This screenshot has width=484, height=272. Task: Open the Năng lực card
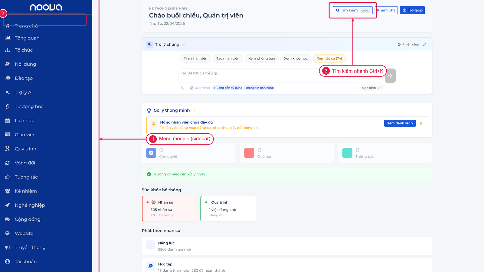tap(287, 246)
